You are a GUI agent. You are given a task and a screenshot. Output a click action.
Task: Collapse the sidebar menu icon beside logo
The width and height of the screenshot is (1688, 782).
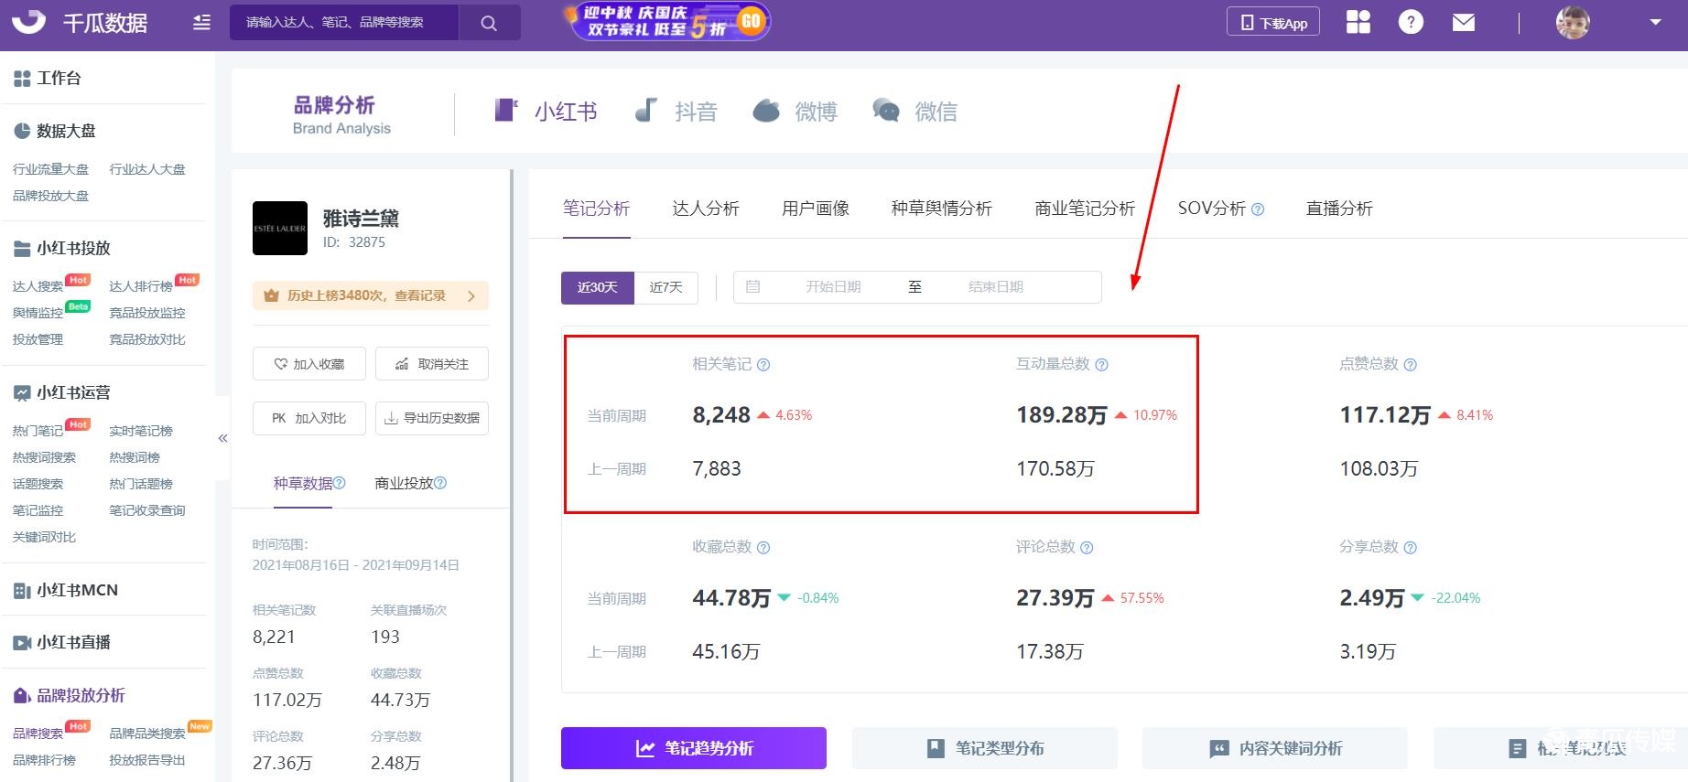201,23
